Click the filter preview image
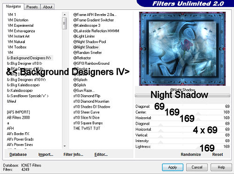 point(183,49)
